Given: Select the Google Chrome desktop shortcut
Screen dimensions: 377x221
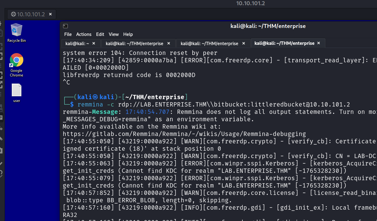Looking at the screenshot, I should [x=17, y=65].
